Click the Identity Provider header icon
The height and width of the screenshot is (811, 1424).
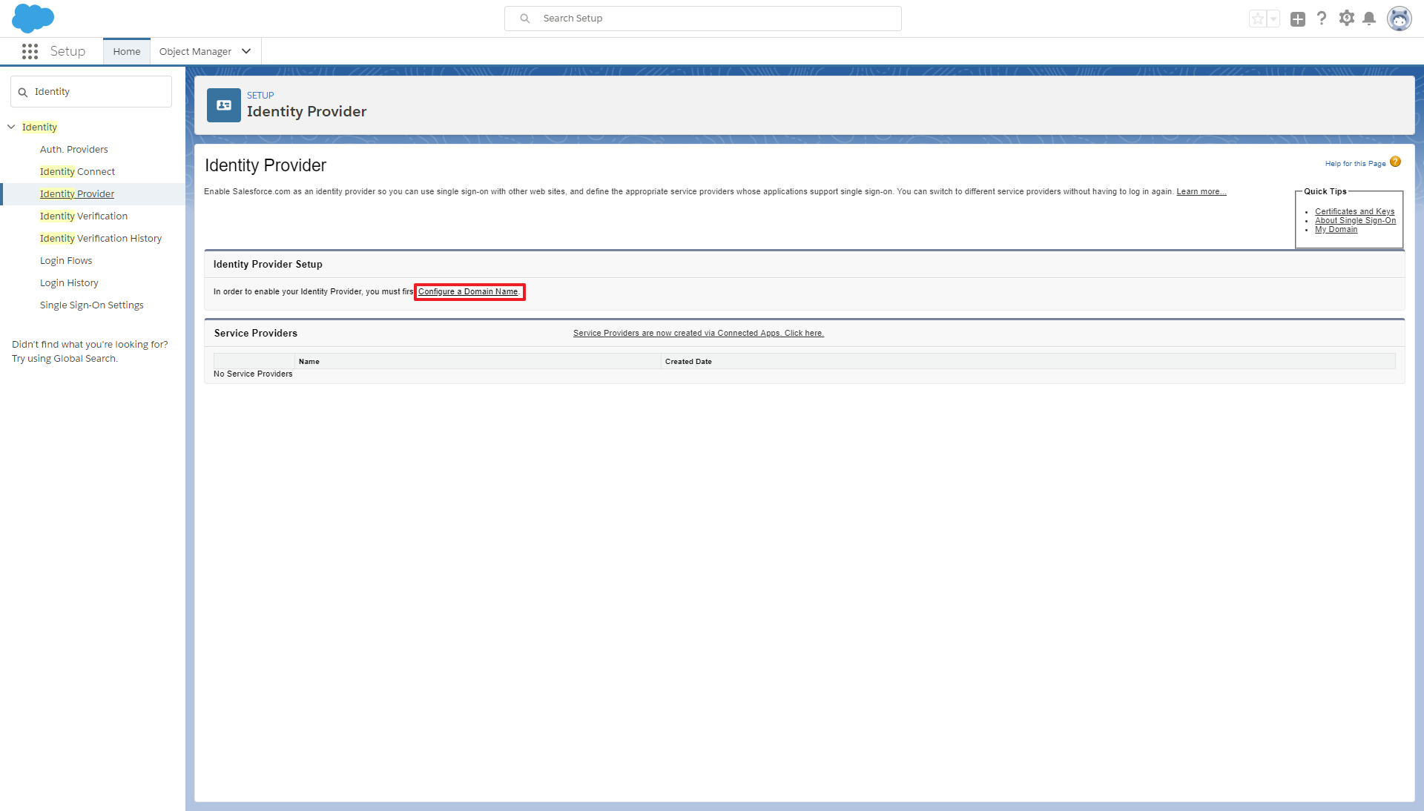point(223,105)
